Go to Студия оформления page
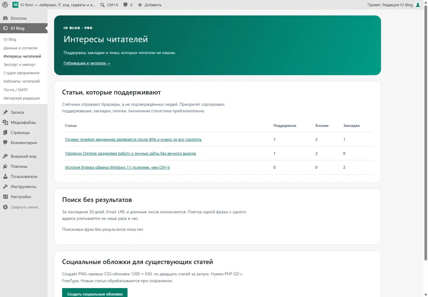The height and width of the screenshot is (297, 428). point(21,73)
